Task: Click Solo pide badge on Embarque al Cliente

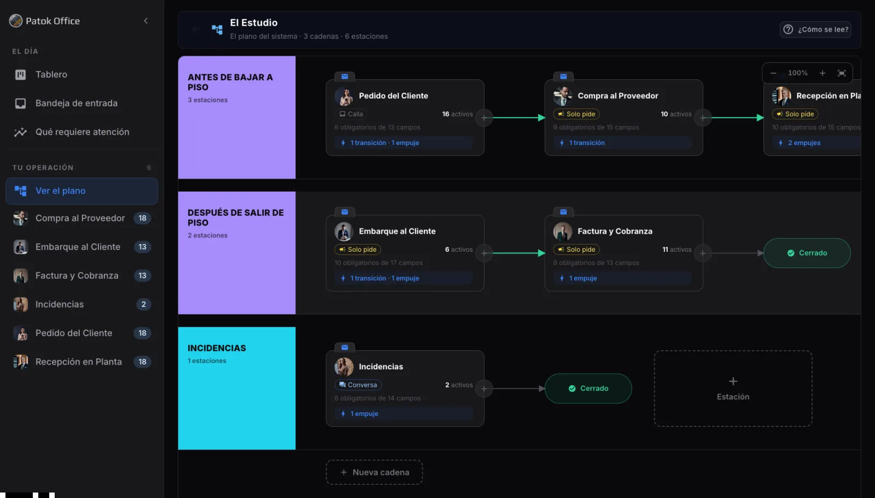Action: (358, 250)
